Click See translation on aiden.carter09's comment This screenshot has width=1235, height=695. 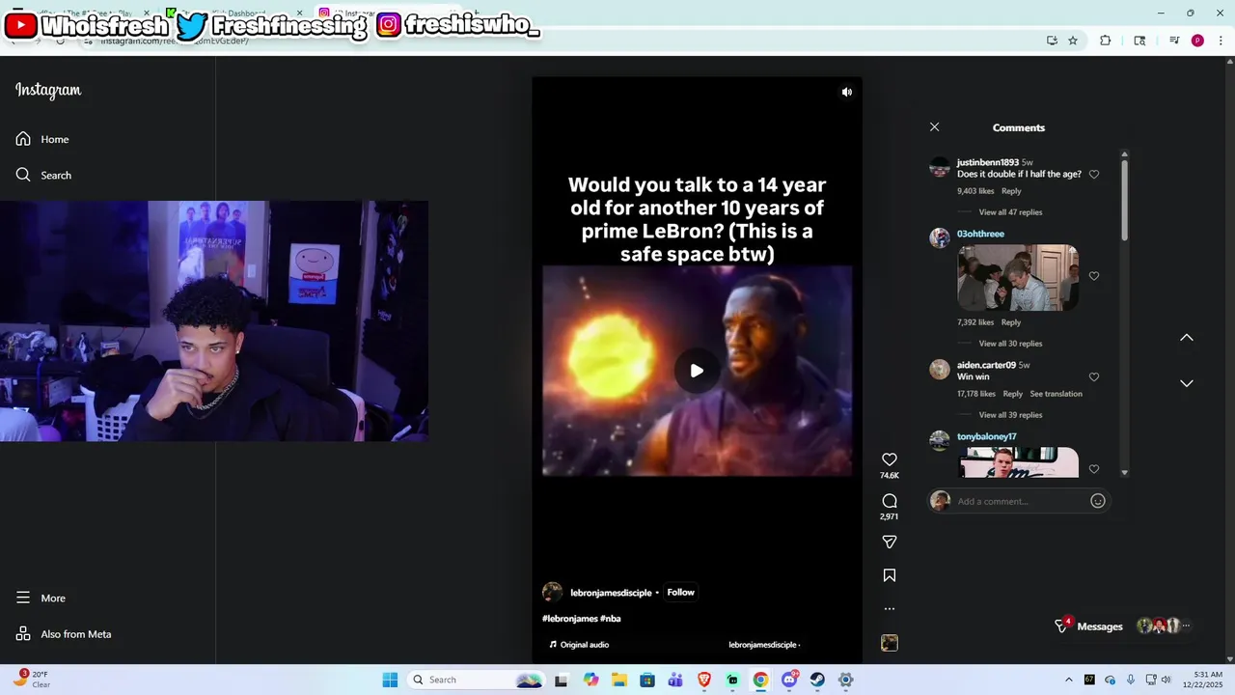tap(1056, 394)
